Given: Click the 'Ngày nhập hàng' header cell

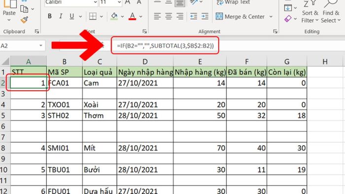Looking at the screenshot, I should 145,72.
